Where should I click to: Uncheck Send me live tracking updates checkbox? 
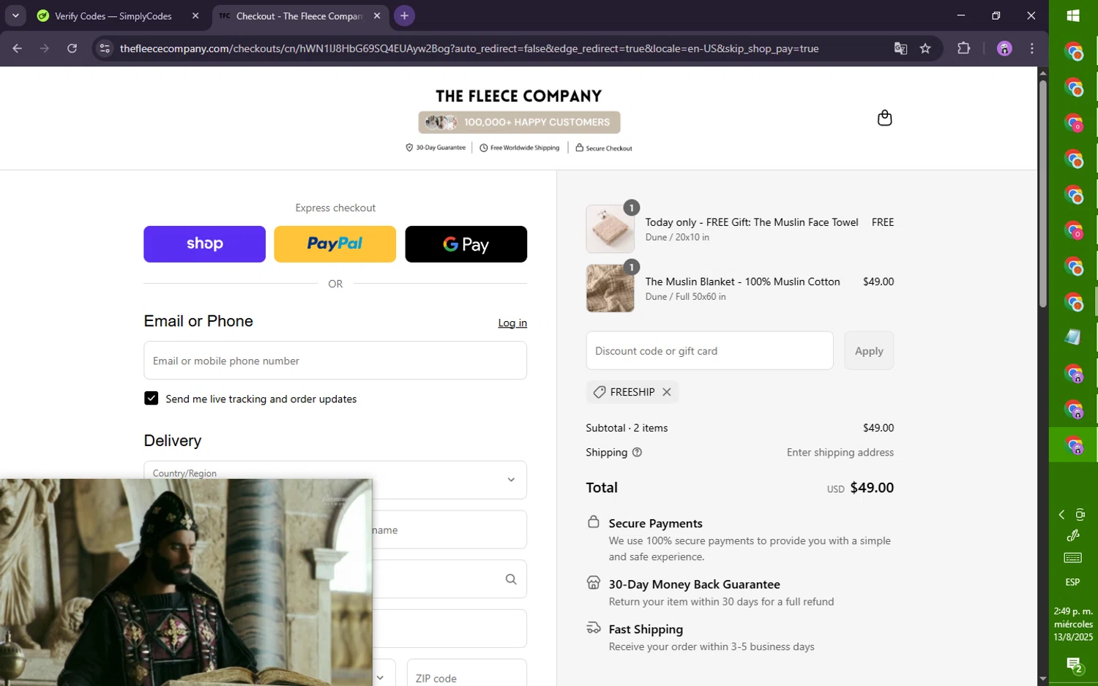[x=151, y=398]
